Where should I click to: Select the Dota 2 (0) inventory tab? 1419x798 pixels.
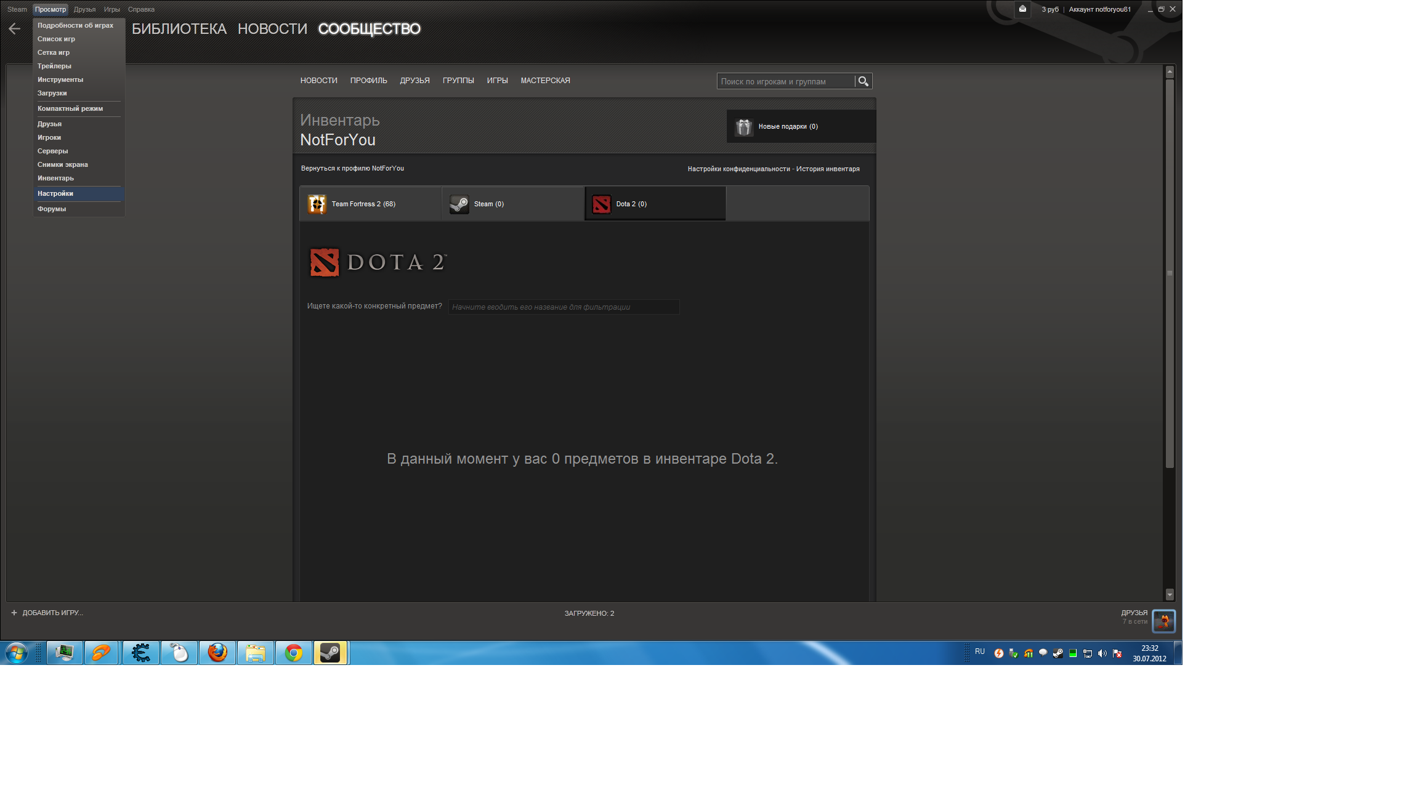click(655, 204)
